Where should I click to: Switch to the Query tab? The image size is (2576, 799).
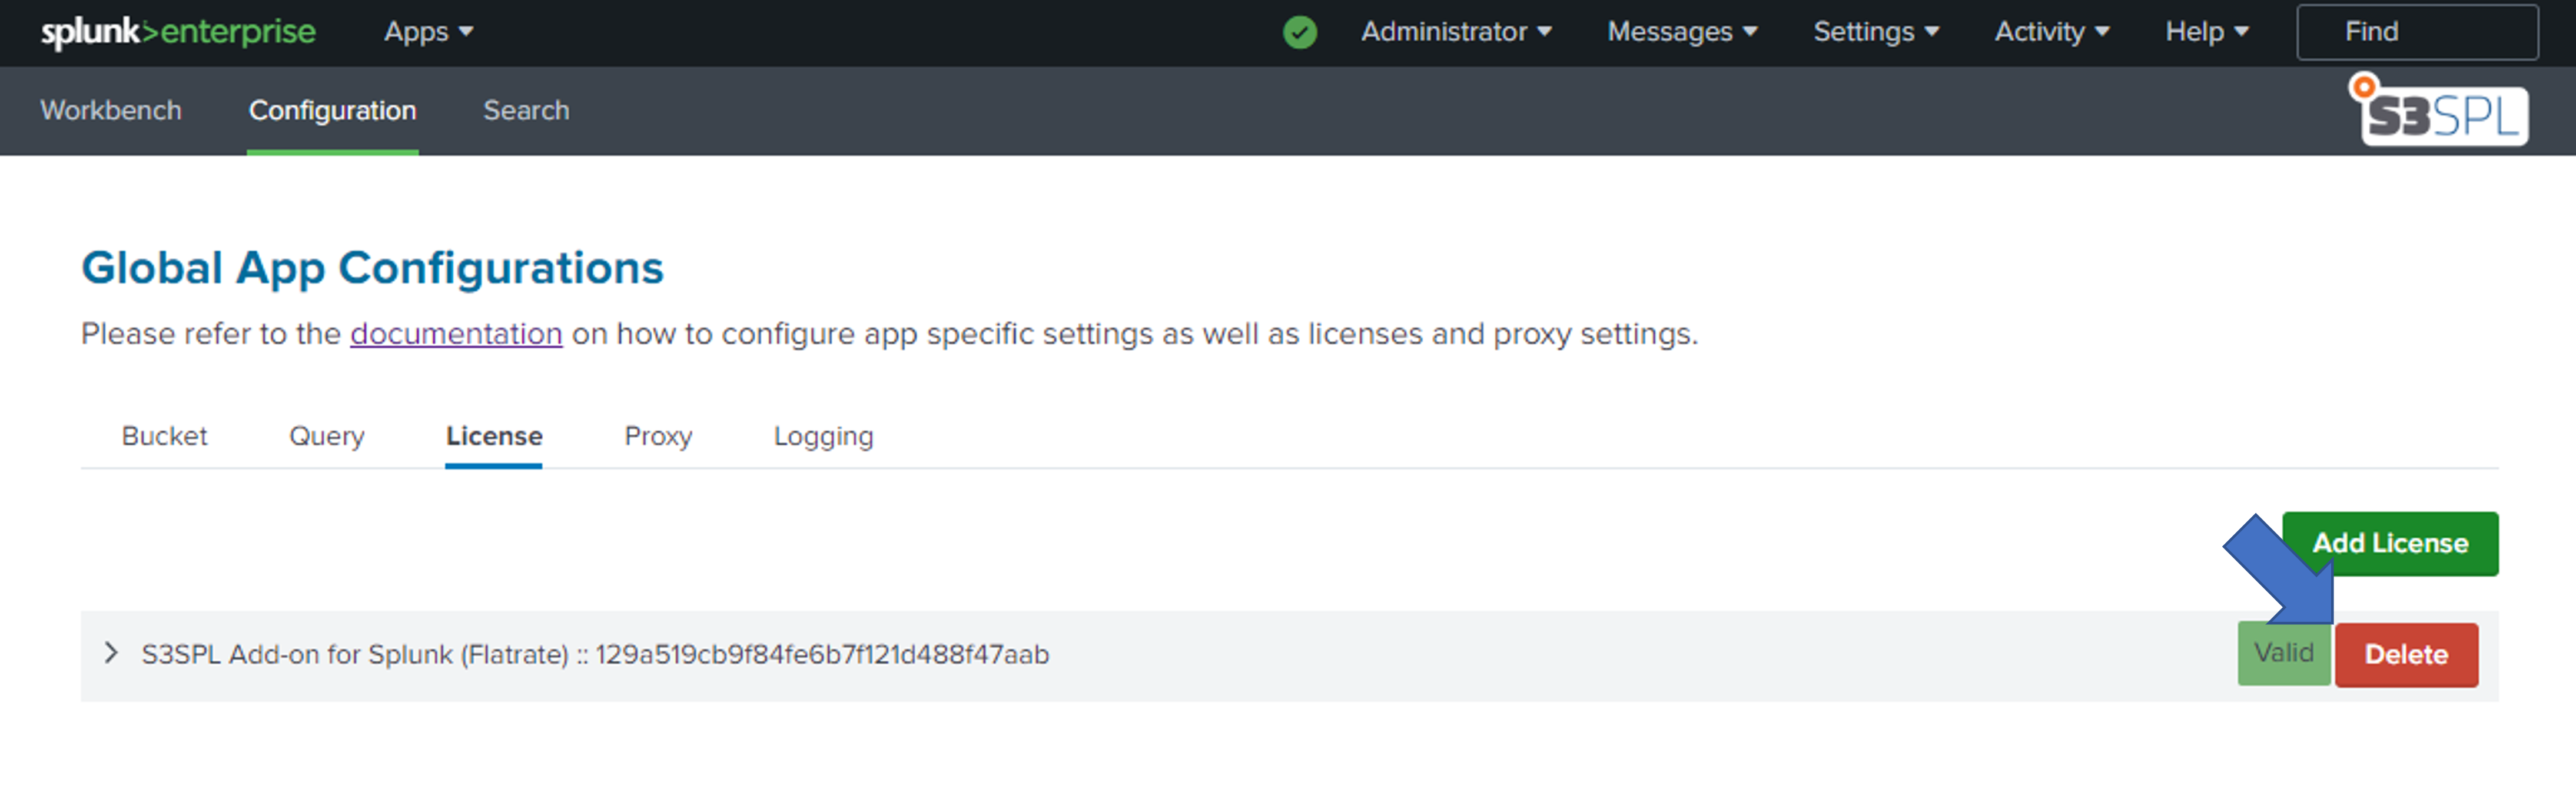coord(326,436)
